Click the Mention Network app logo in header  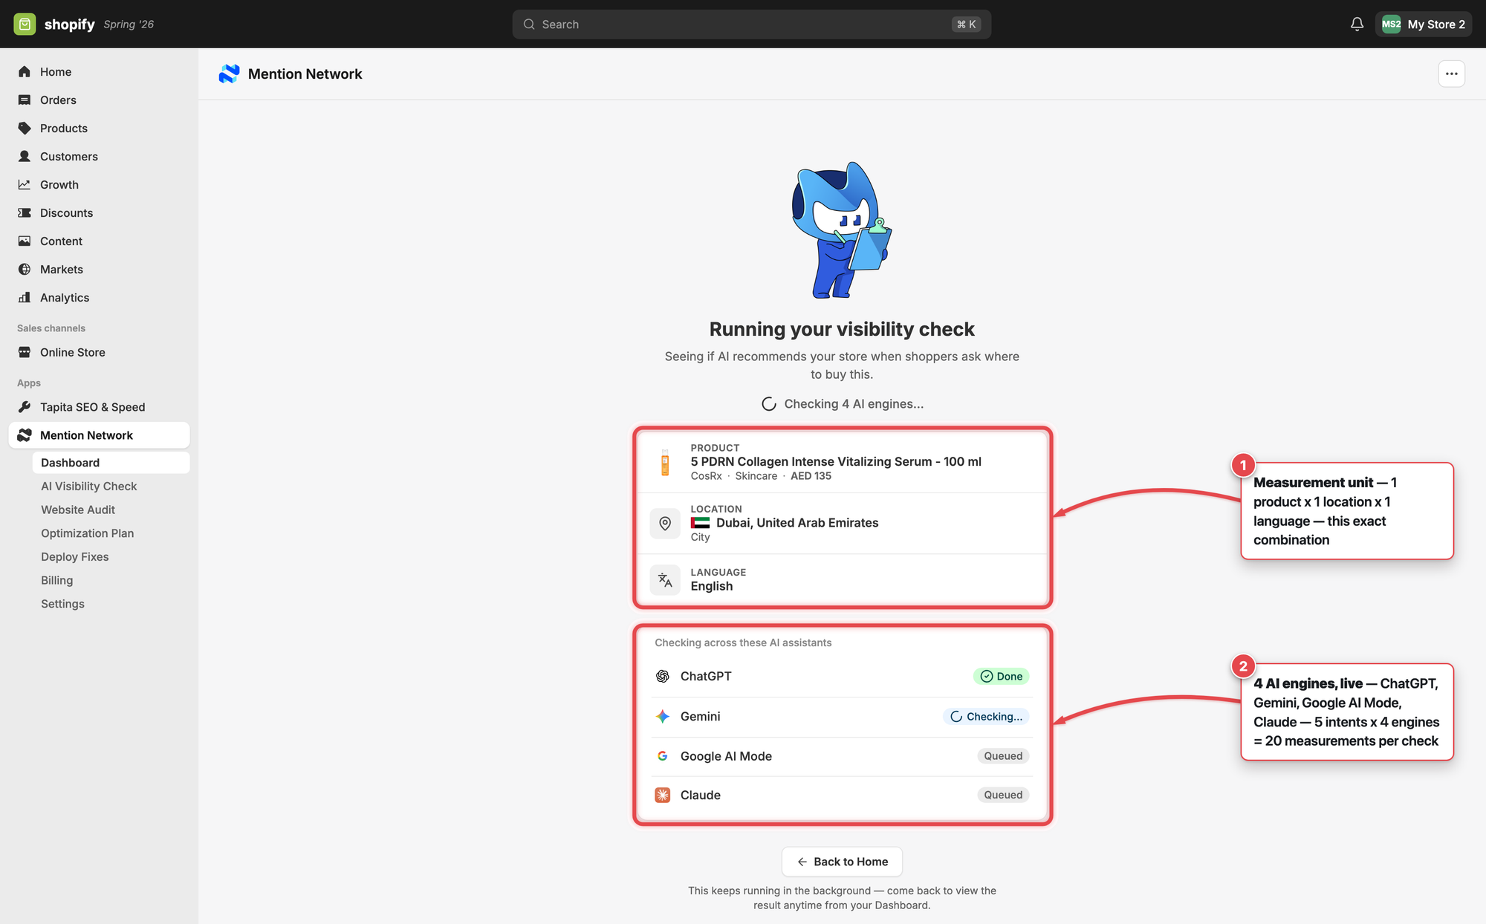click(229, 74)
